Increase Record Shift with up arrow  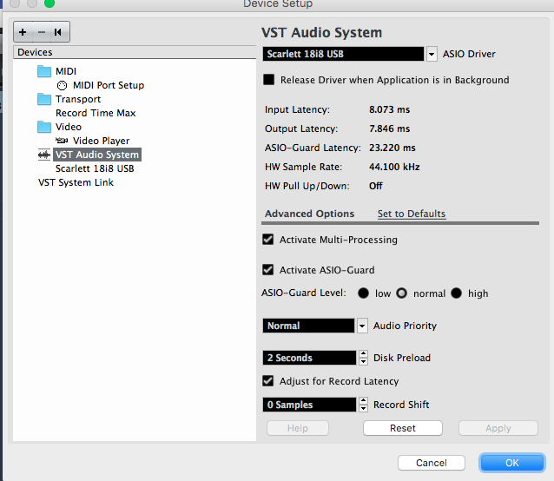tap(363, 401)
